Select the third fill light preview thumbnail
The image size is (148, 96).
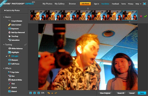click(68, 15)
